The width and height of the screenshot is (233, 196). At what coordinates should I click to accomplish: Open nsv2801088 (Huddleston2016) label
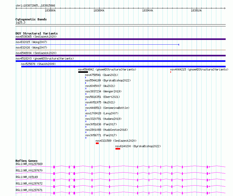pos(107,130)
